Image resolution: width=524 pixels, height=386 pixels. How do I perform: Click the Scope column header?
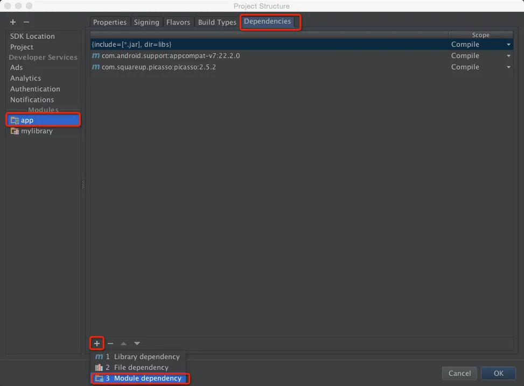(x=480, y=35)
